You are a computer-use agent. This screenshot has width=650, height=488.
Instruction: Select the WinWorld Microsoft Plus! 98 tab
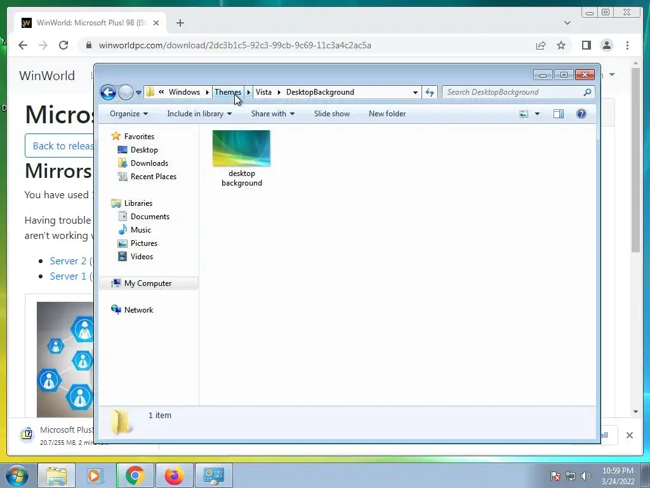(x=90, y=23)
